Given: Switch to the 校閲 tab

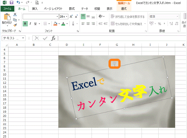Looking at the screenshot, I should (97, 9).
